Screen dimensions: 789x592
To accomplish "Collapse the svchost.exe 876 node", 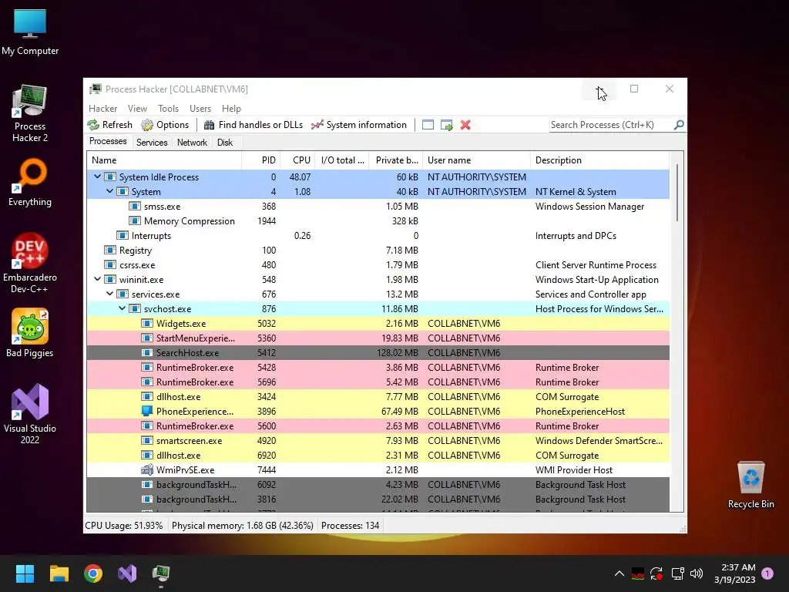I will tap(123, 308).
